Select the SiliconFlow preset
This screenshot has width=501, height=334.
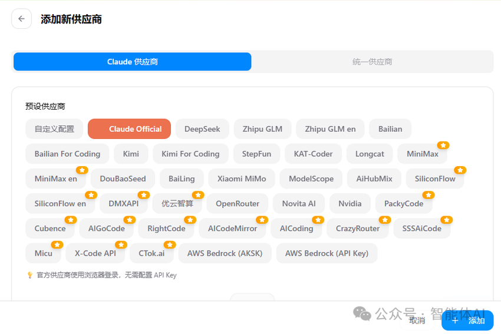point(435,179)
